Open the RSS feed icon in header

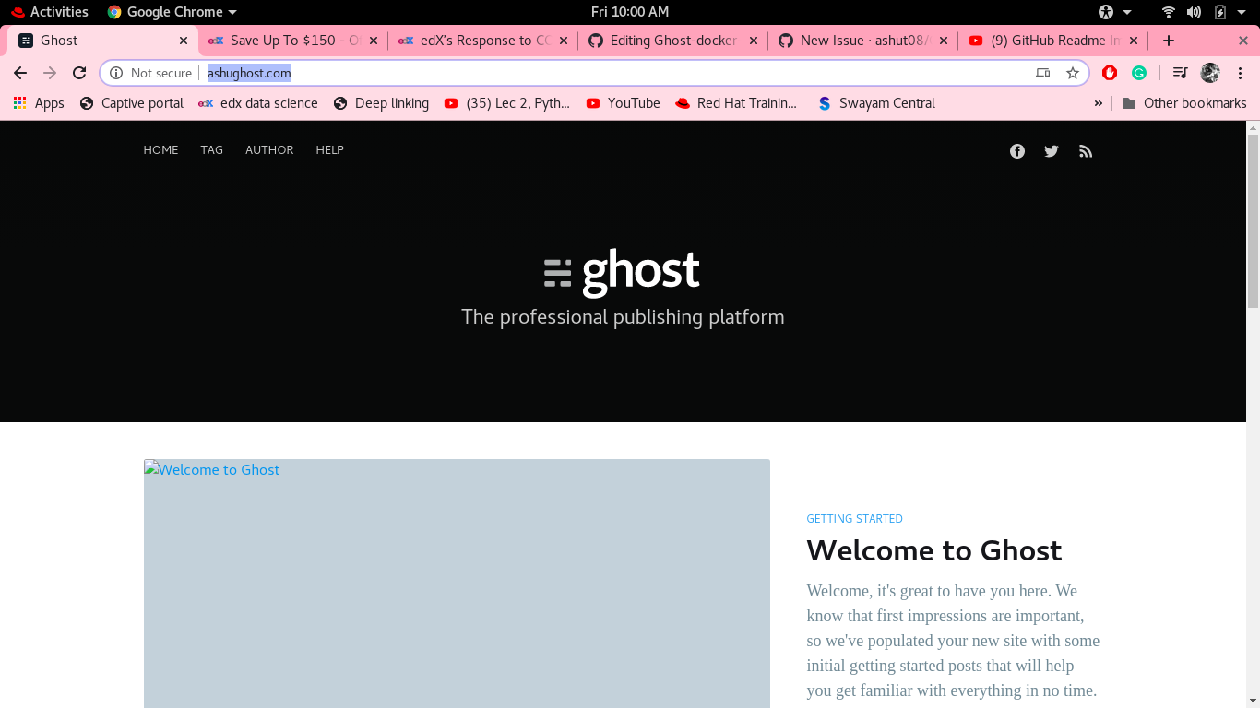(1086, 151)
